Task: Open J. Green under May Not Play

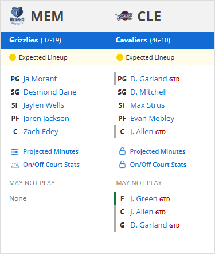Action: [143, 199]
